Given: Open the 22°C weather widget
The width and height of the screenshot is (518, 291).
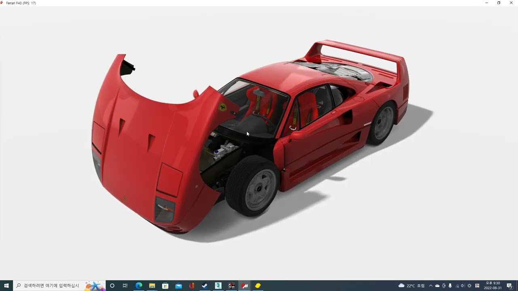Looking at the screenshot, I should click(x=412, y=286).
